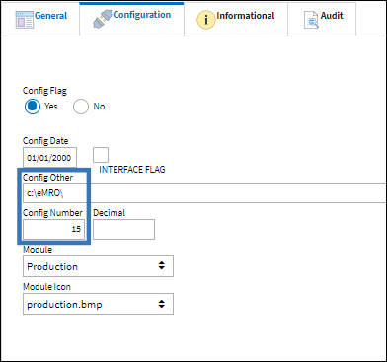Click the Audit document magnifier icon

click(x=311, y=20)
